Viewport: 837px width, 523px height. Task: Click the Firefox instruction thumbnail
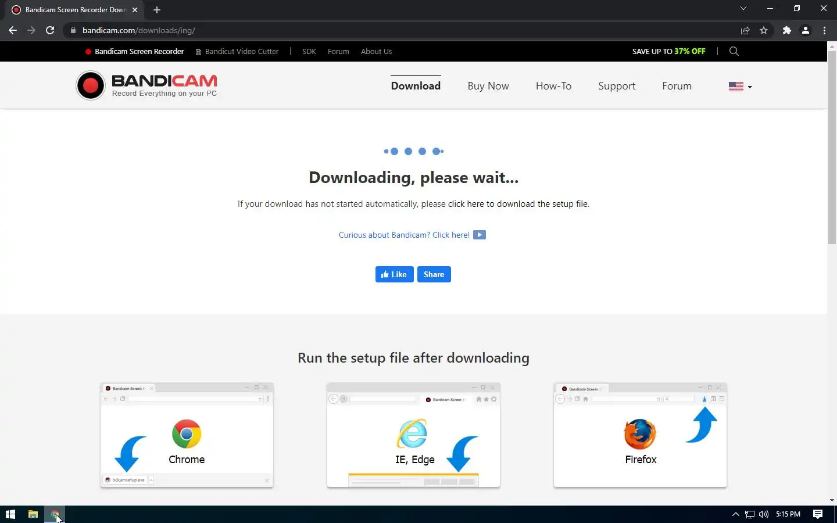click(x=640, y=435)
